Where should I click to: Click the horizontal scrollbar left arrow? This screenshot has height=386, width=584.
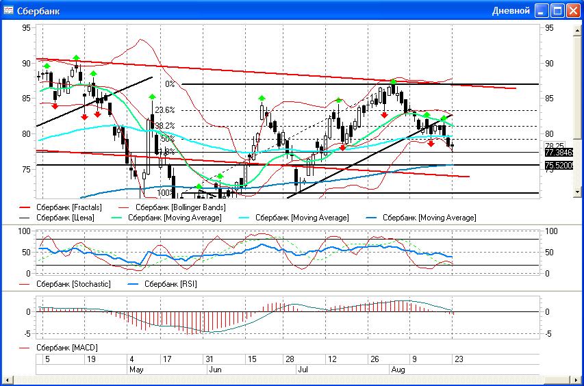coord(7,381)
